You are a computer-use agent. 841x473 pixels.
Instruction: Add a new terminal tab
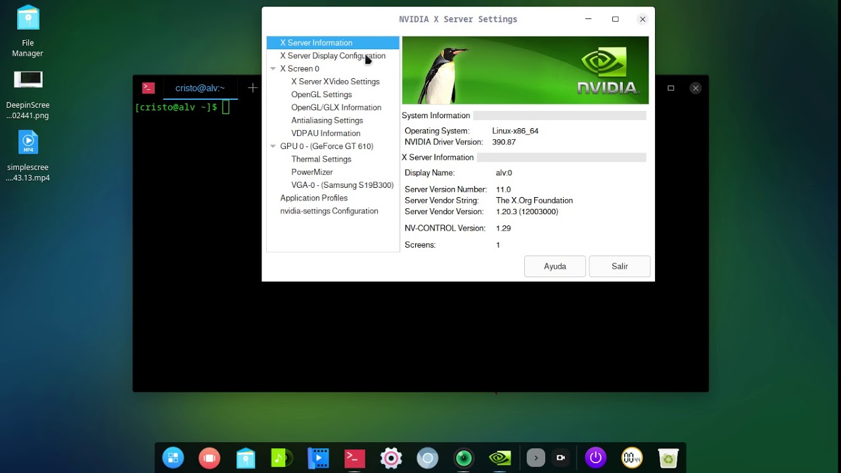(252, 88)
